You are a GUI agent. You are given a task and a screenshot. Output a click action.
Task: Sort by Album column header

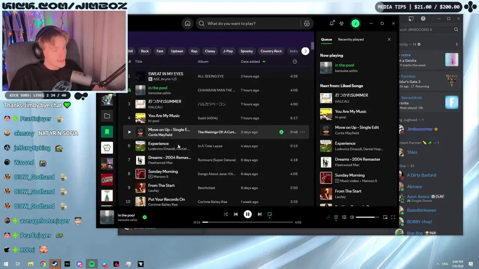pos(203,62)
